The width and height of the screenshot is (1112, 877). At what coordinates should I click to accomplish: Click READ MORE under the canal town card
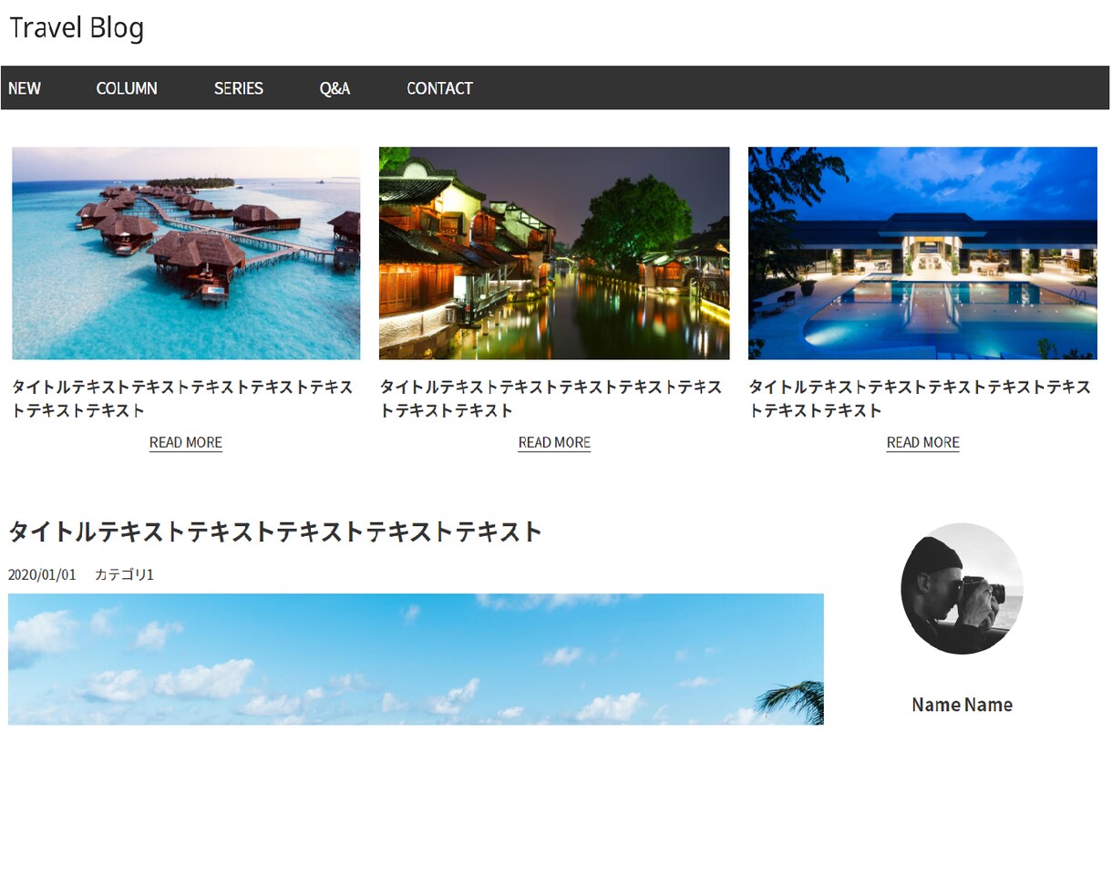(554, 443)
